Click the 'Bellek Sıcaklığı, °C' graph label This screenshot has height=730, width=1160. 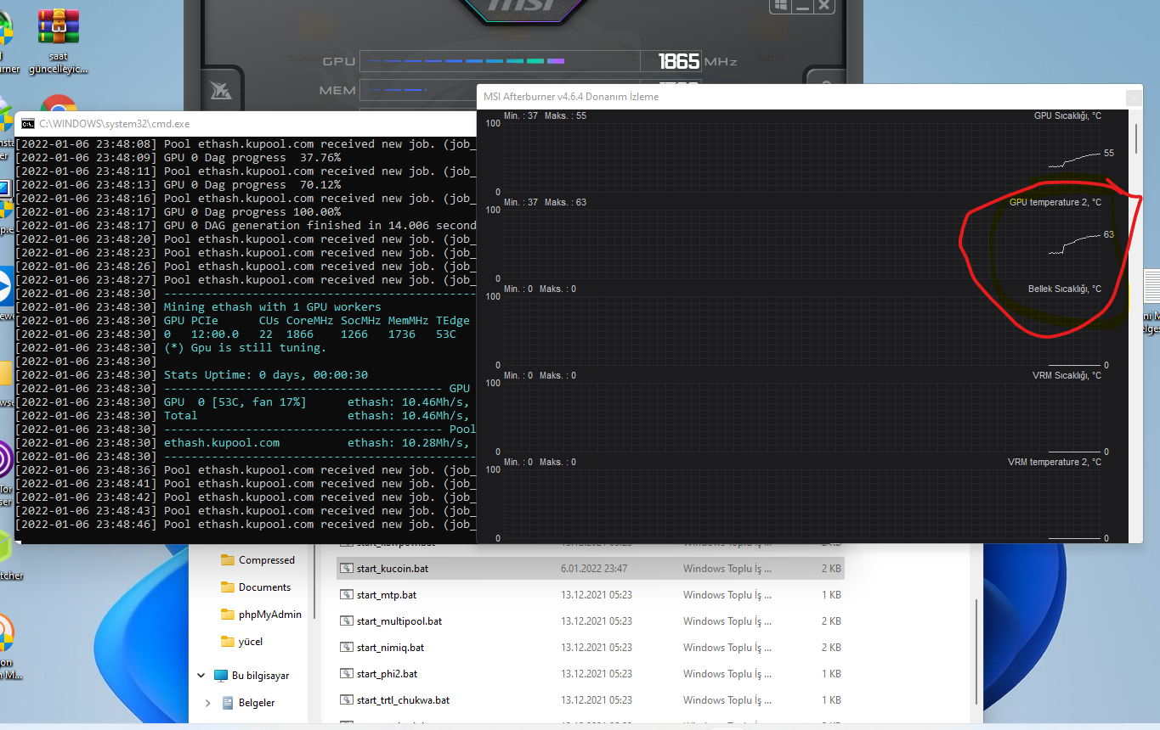[1065, 289]
